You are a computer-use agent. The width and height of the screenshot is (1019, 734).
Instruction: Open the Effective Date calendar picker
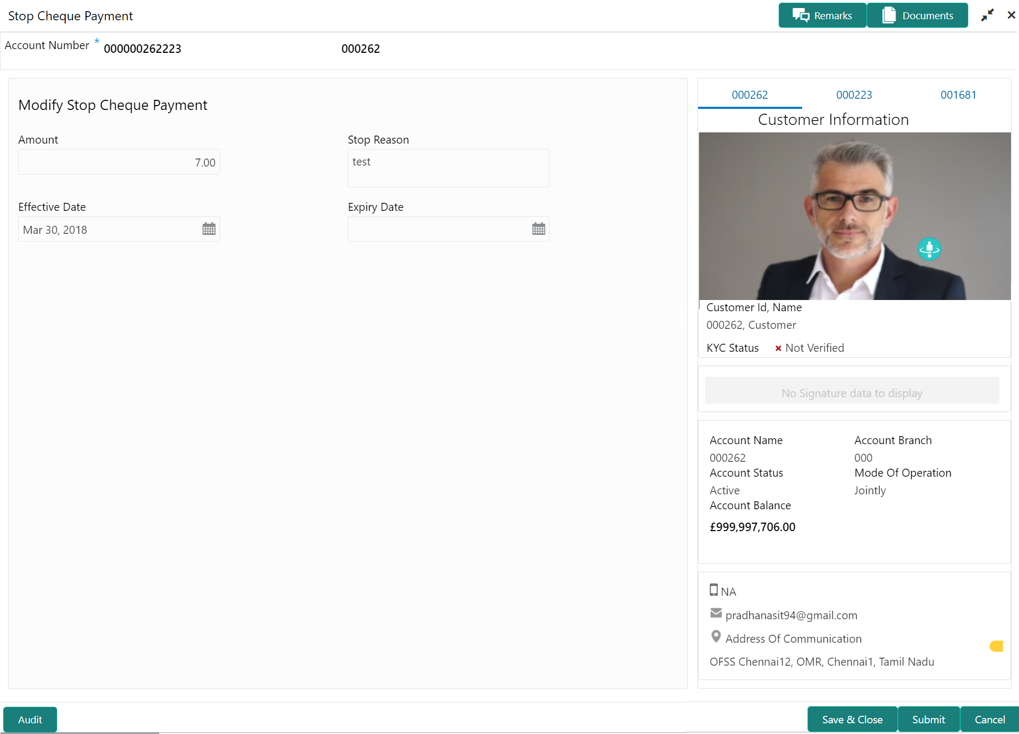(x=209, y=229)
